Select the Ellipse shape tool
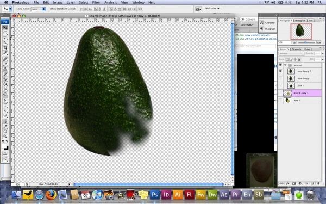Image resolution: width=326 pixels, height=204 pixels. pyautogui.click(x=5, y=115)
